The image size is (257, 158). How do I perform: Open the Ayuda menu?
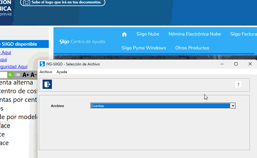(62, 72)
